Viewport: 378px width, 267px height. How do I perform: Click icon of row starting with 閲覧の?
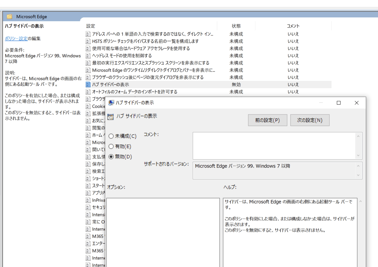point(88,128)
